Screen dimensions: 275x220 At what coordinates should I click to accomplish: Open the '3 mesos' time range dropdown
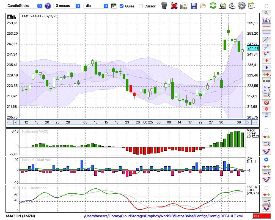[x=68, y=6]
